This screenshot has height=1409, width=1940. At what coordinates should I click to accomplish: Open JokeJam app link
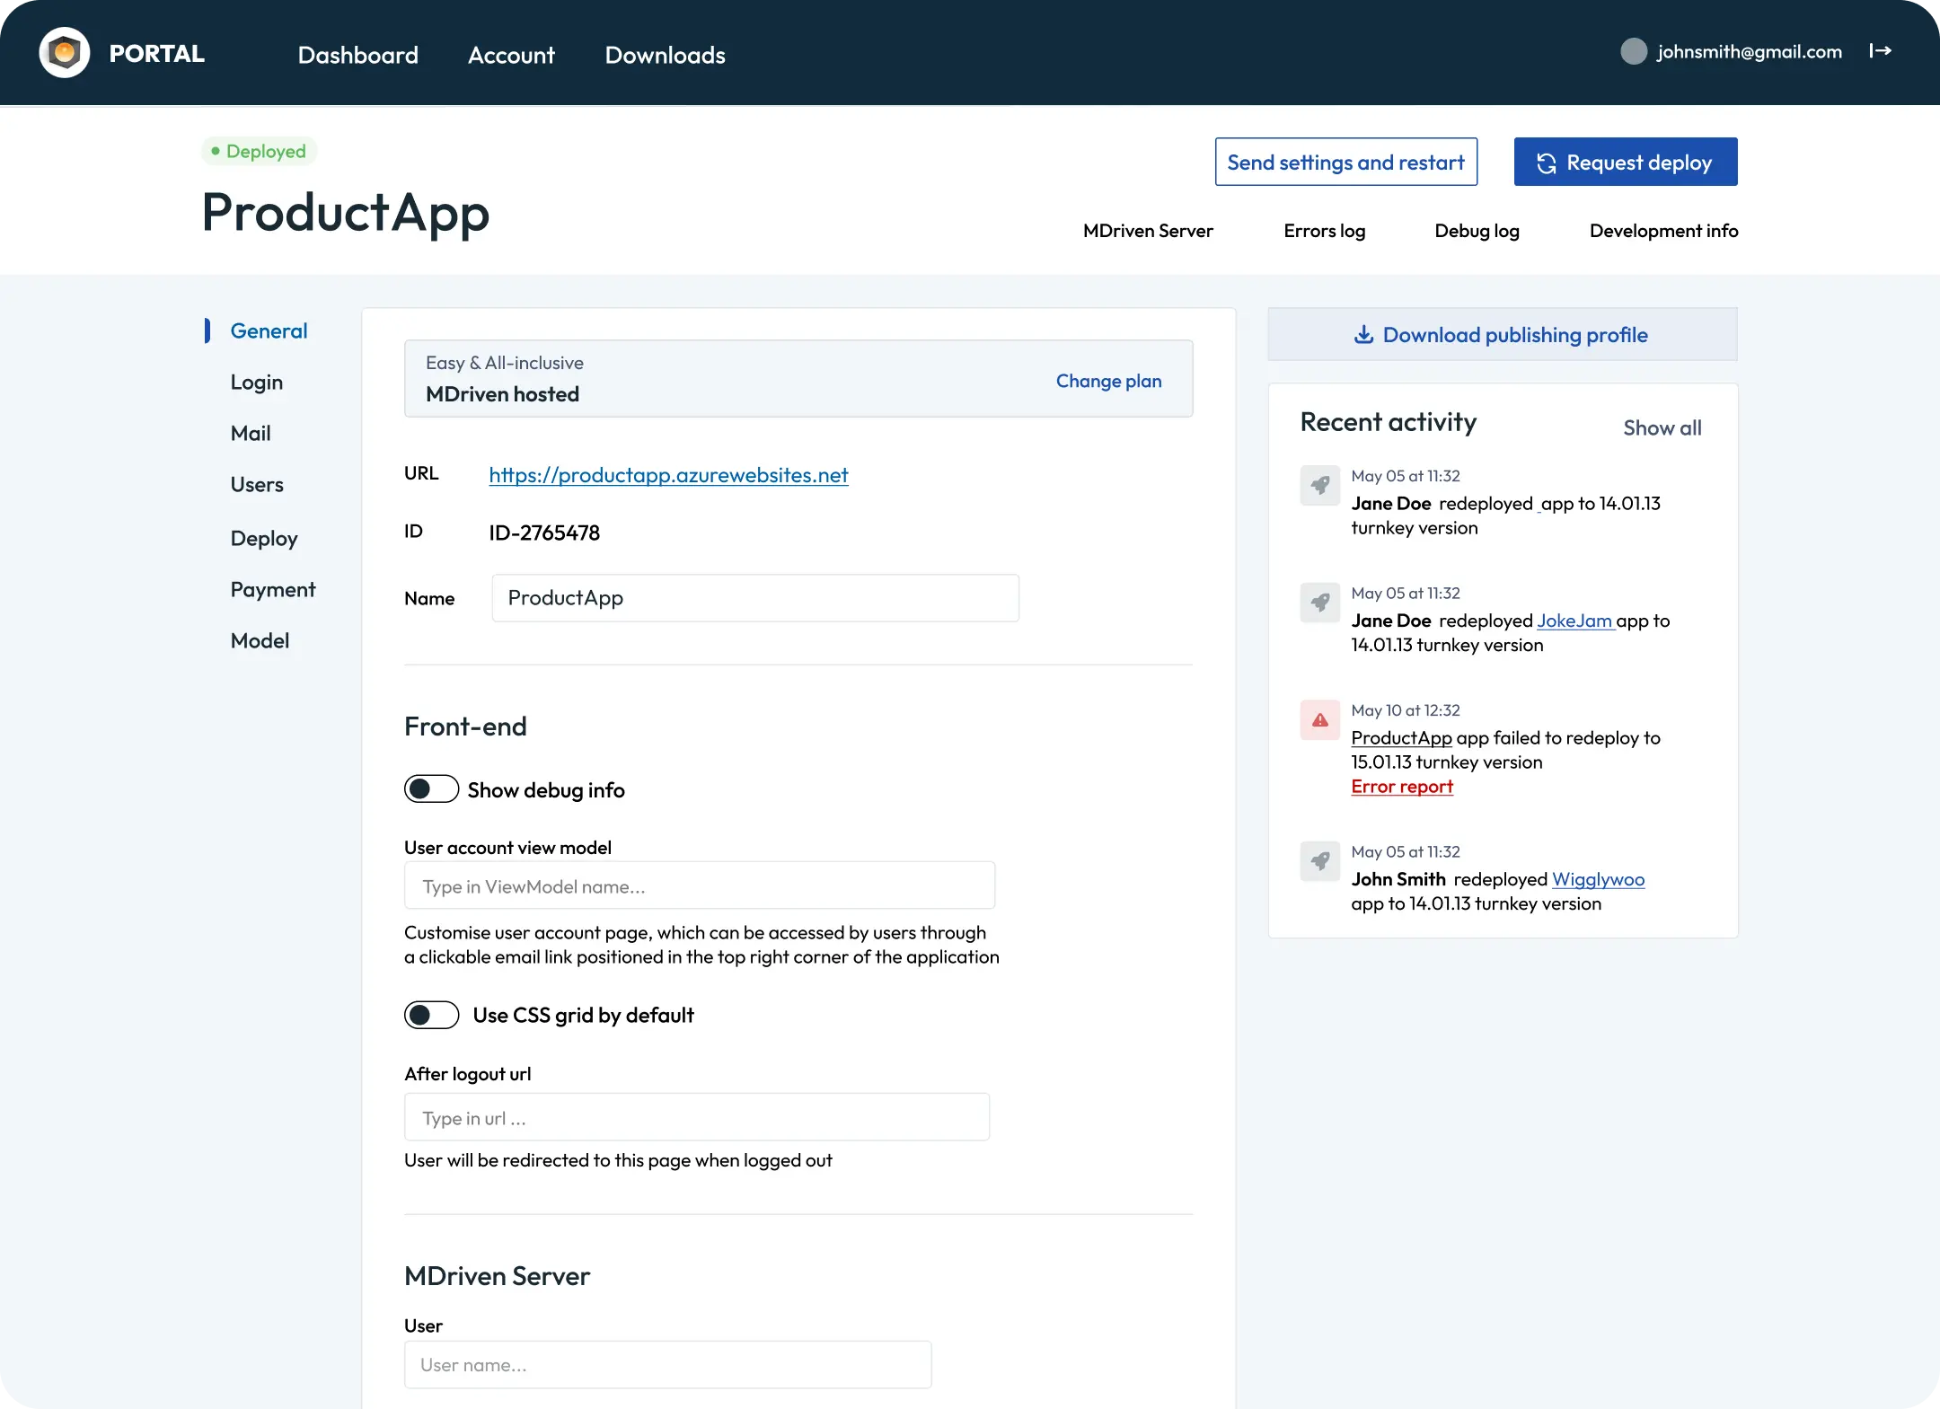[1575, 621]
